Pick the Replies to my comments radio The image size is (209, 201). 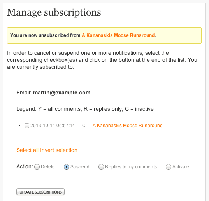101,167
